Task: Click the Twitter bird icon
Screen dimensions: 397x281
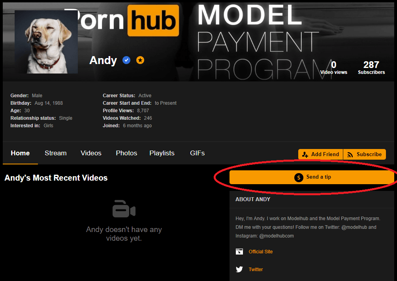Action: (x=239, y=270)
